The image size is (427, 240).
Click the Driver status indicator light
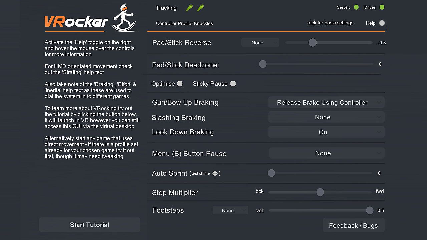(x=382, y=7)
